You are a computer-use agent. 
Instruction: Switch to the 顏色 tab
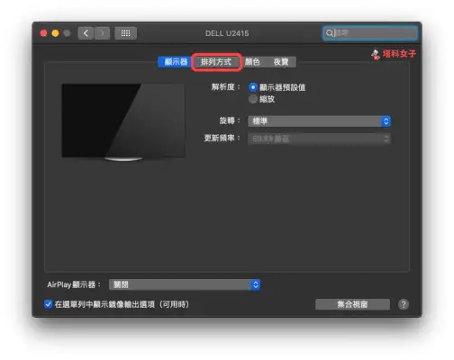tap(252, 62)
